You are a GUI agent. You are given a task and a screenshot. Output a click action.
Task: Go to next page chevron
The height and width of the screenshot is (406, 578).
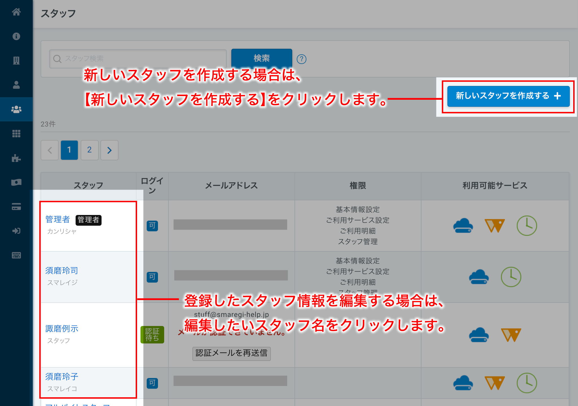109,150
